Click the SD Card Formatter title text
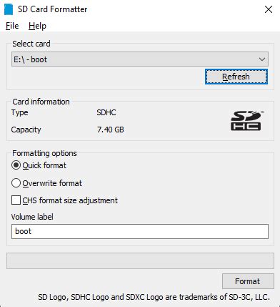 pyautogui.click(x=53, y=9)
